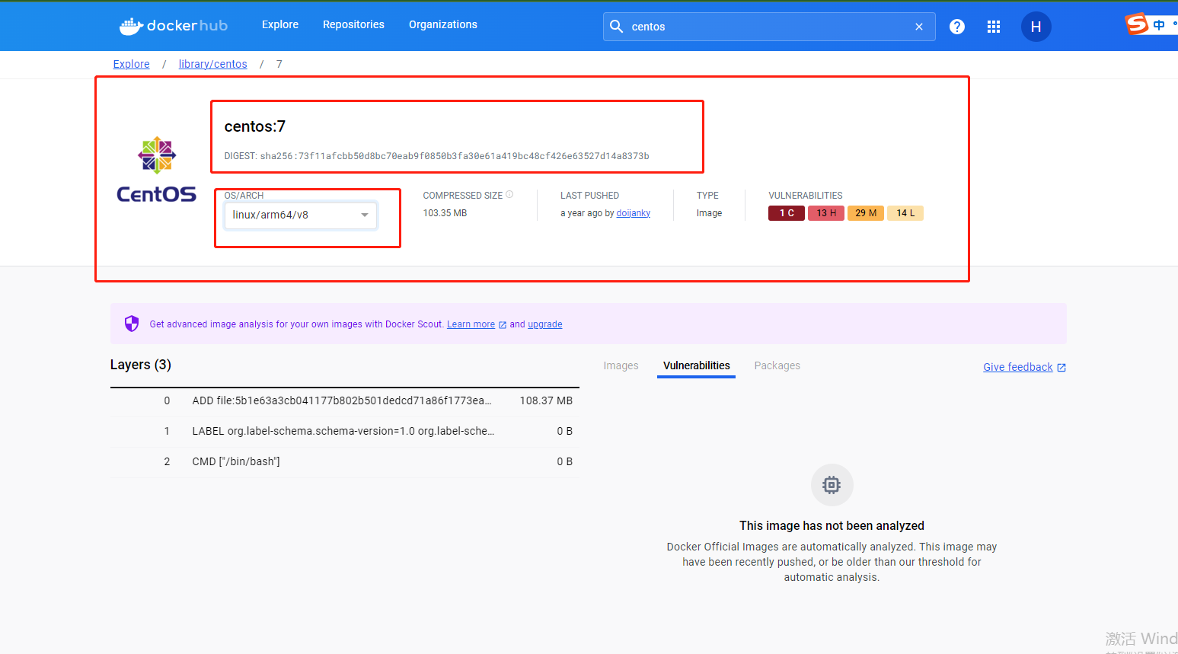
Task: Click the centos:7 title
Action: pyautogui.click(x=255, y=126)
